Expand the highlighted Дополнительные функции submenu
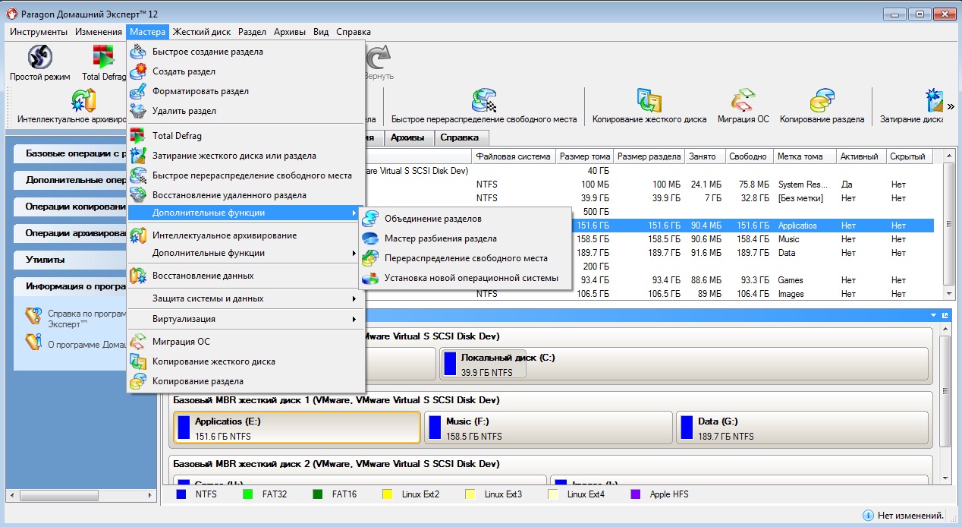Image resolution: width=962 pixels, height=527 pixels. (x=246, y=213)
